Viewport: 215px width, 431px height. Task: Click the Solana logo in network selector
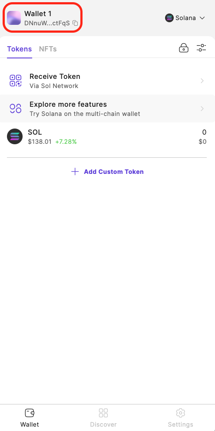coord(169,18)
